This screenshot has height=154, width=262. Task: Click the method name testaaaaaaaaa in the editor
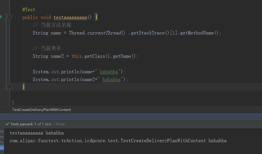(70, 17)
